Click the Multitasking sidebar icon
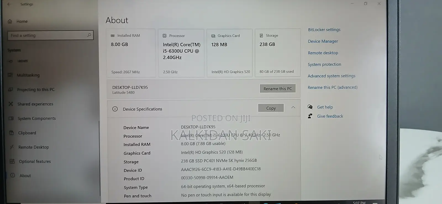The width and height of the screenshot is (442, 204). click(x=10, y=75)
